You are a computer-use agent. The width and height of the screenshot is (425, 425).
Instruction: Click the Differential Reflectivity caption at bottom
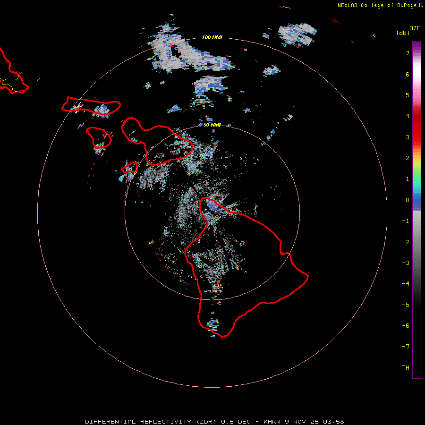(214, 422)
